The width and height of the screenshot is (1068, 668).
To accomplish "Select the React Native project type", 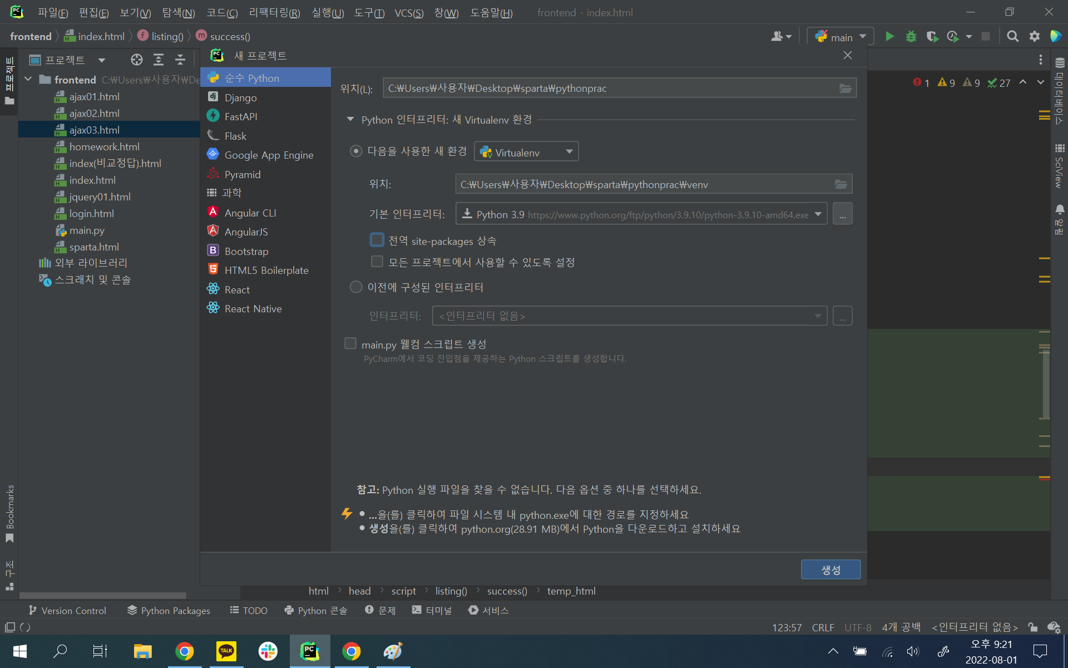I will 266,308.
